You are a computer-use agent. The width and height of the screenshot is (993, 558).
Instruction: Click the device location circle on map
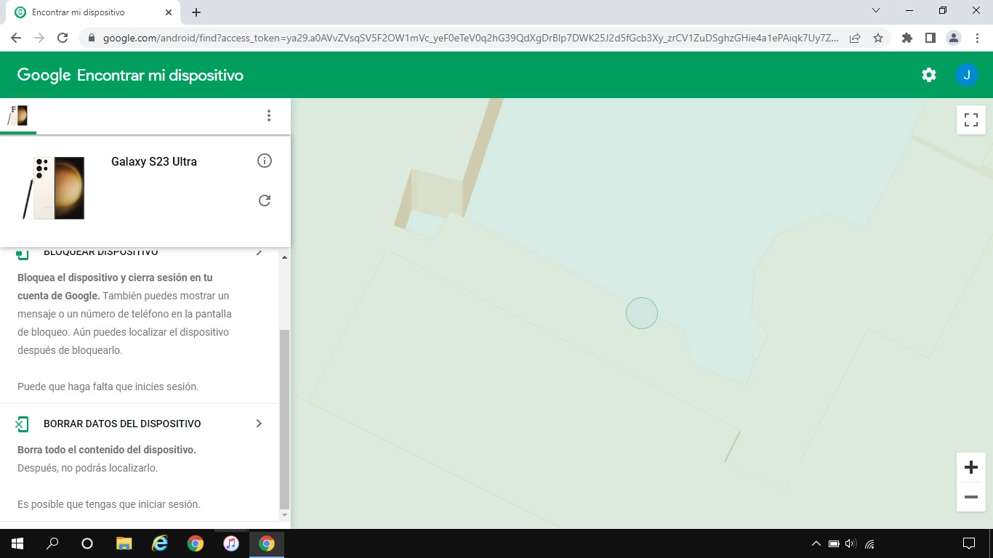coord(641,313)
